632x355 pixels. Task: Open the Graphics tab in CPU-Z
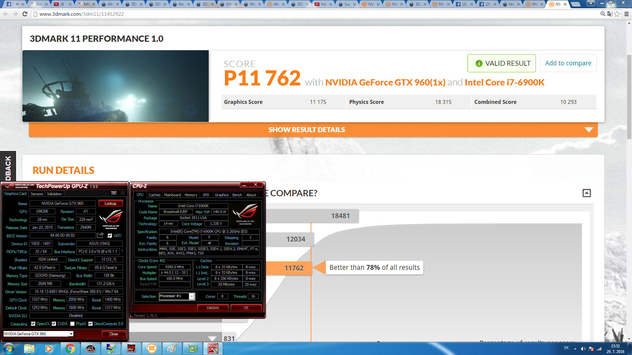click(x=222, y=195)
